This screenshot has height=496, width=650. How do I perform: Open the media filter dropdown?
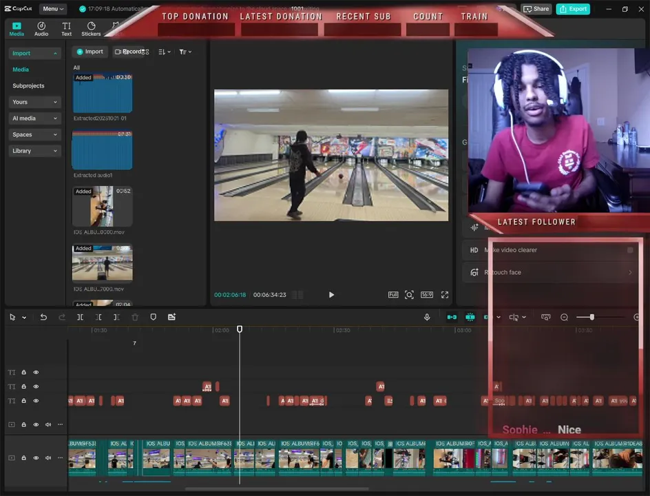coord(185,52)
